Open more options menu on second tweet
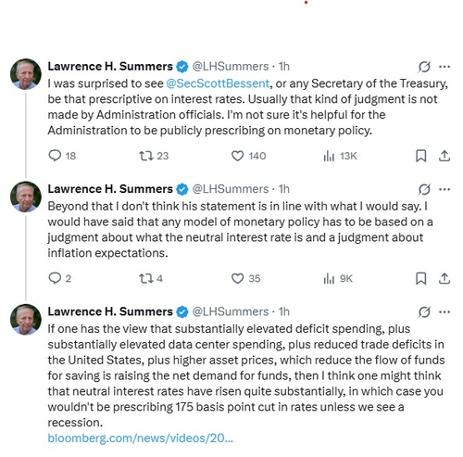463x457 pixels. point(444,189)
